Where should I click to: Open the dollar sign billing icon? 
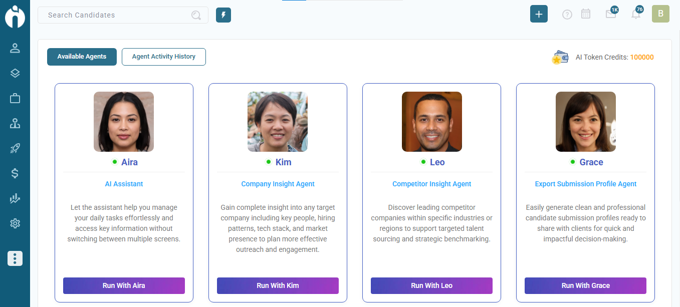click(x=15, y=173)
